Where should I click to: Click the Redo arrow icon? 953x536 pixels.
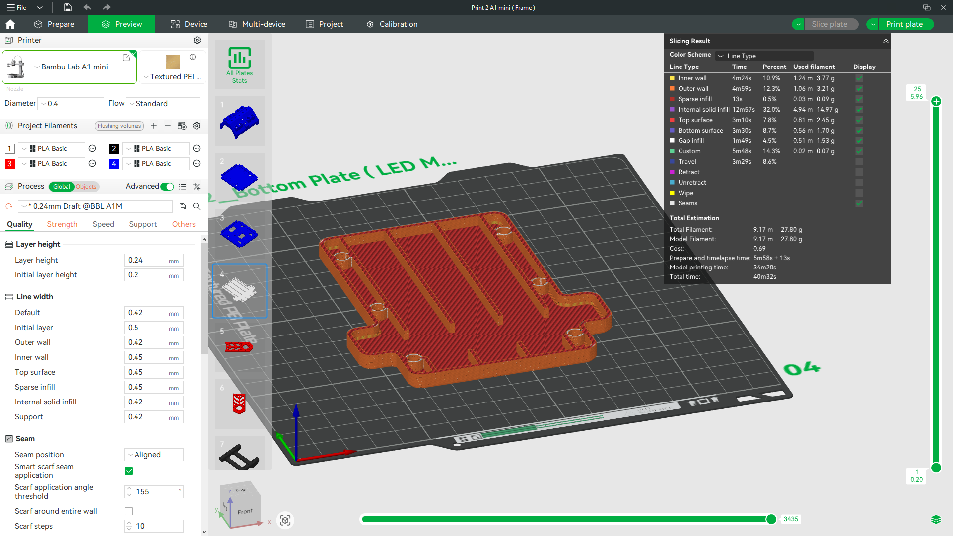click(106, 7)
